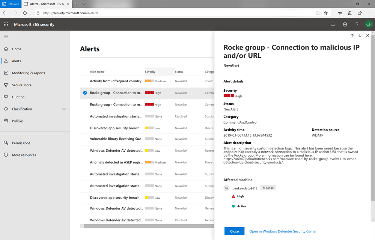Close the alert details pane with X
The image size is (375, 240).
(x=367, y=36)
